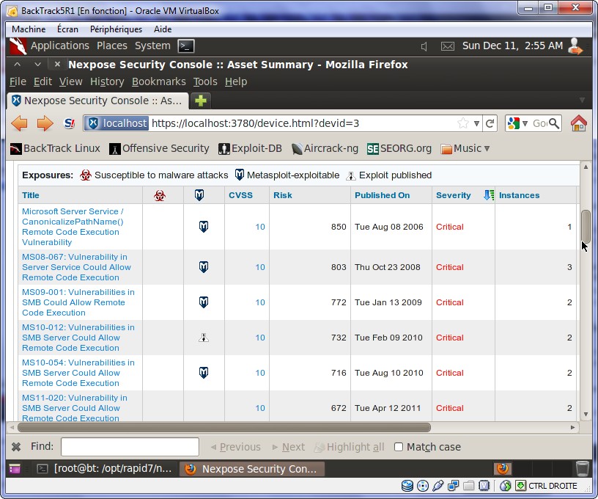
Task: Open the Exploit-DB bookmark
Action: click(x=250, y=148)
